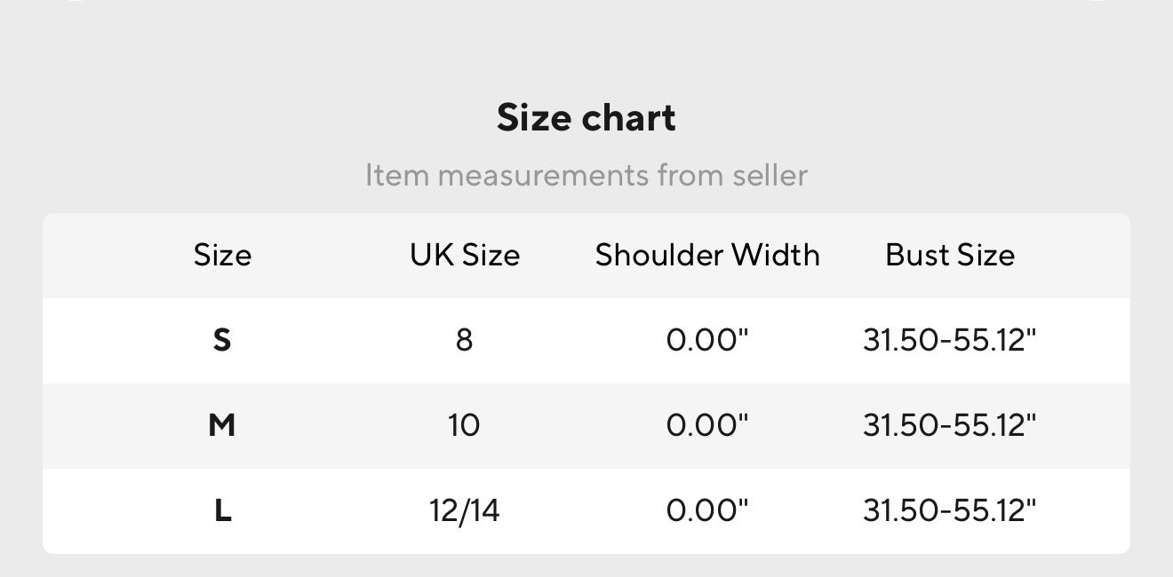Click shoulder width value in S row
The height and width of the screenshot is (577, 1173).
[x=707, y=340]
